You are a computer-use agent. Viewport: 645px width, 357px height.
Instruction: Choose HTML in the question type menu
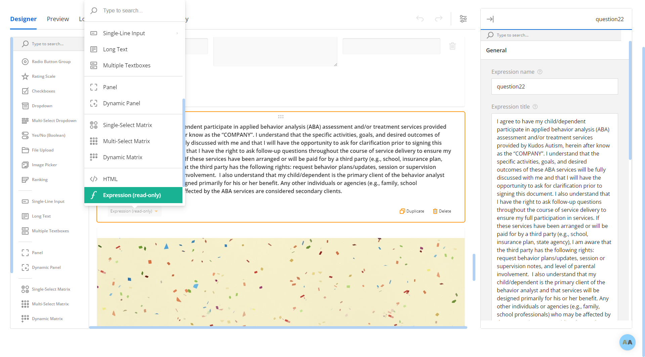coord(110,179)
